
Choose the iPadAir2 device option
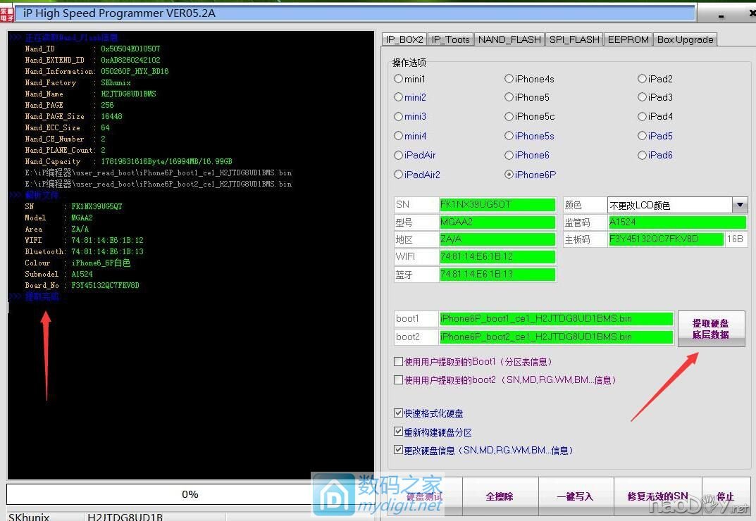[x=399, y=175]
